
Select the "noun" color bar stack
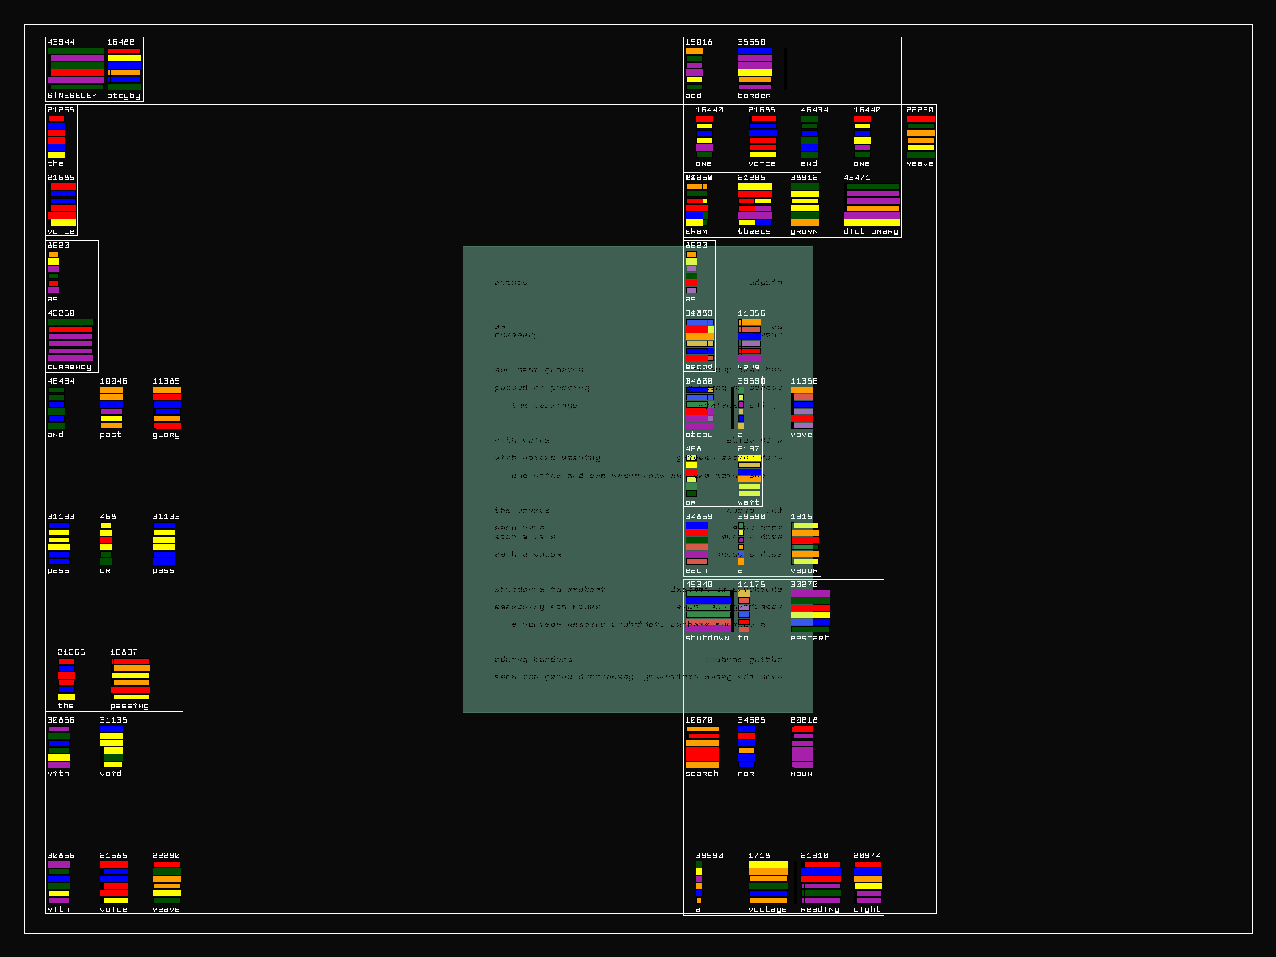pos(802,746)
